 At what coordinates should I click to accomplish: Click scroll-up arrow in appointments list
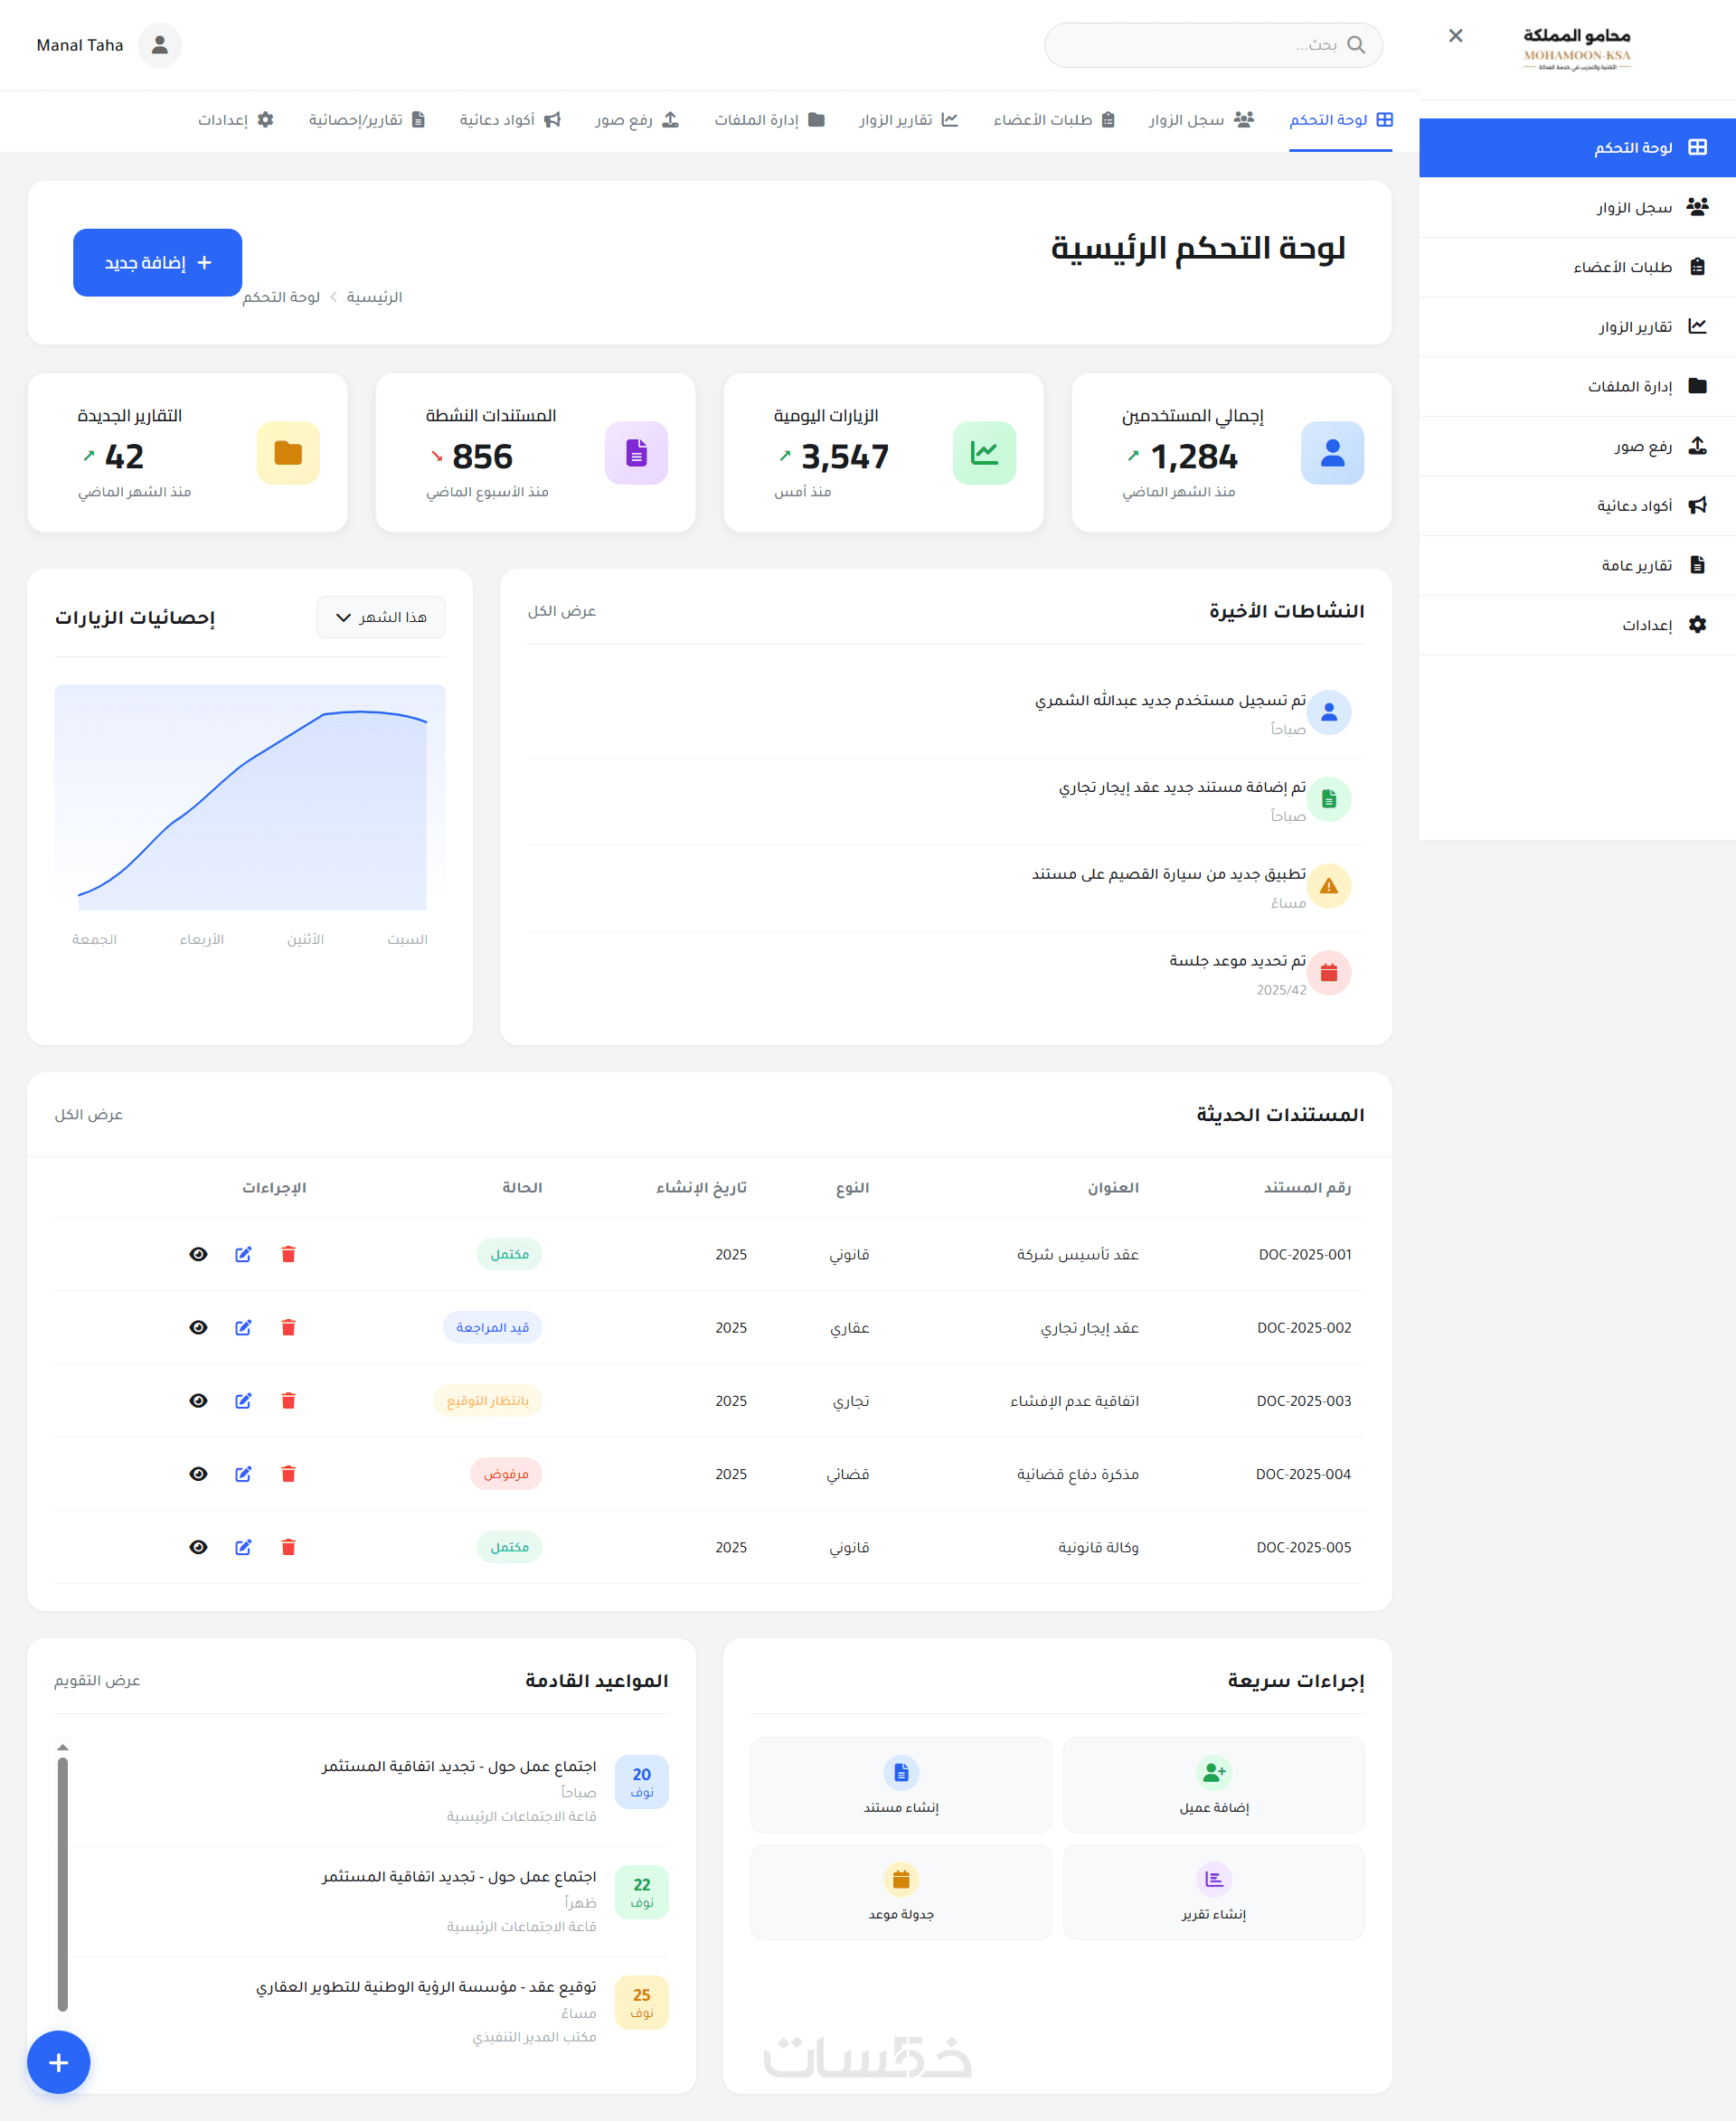[63, 1747]
